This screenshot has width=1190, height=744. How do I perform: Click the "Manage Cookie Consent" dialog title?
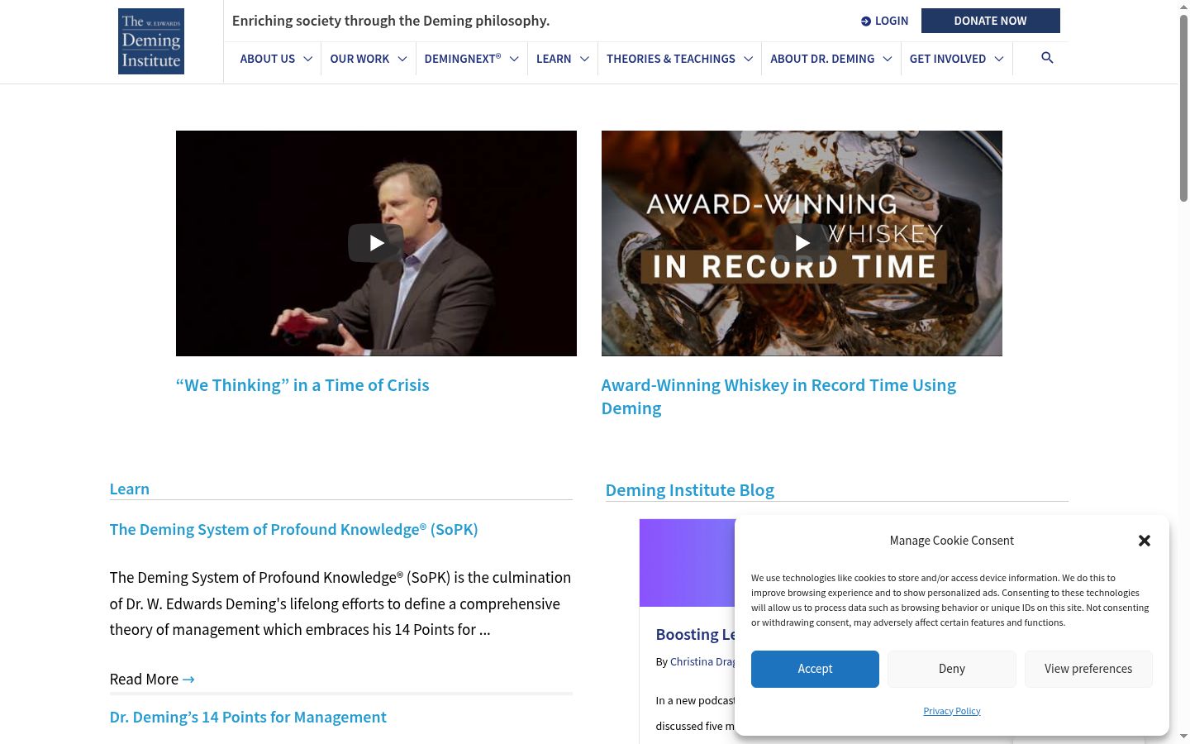click(952, 541)
